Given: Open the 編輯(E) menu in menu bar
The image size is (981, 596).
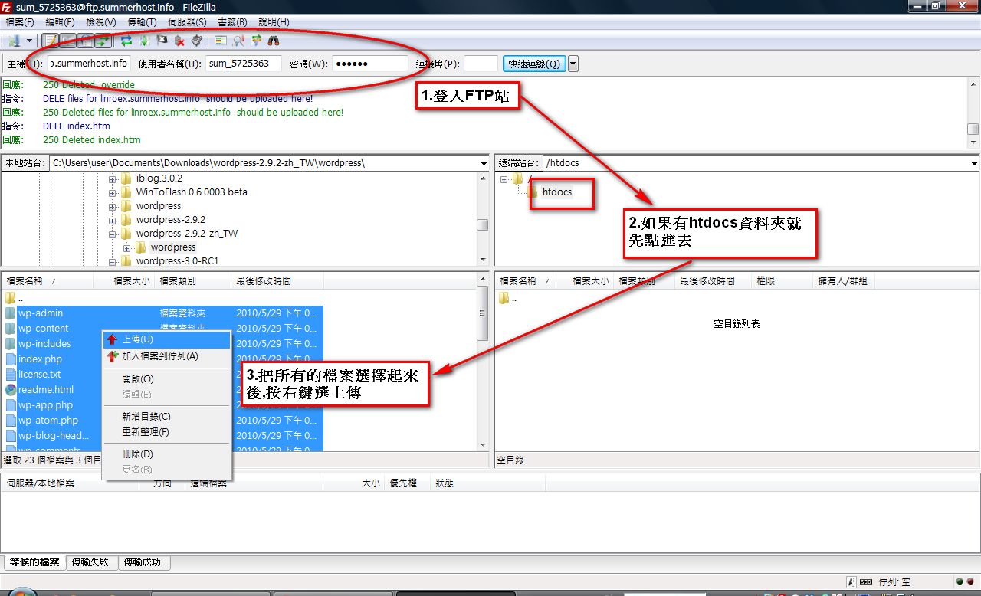Looking at the screenshot, I should pos(61,22).
